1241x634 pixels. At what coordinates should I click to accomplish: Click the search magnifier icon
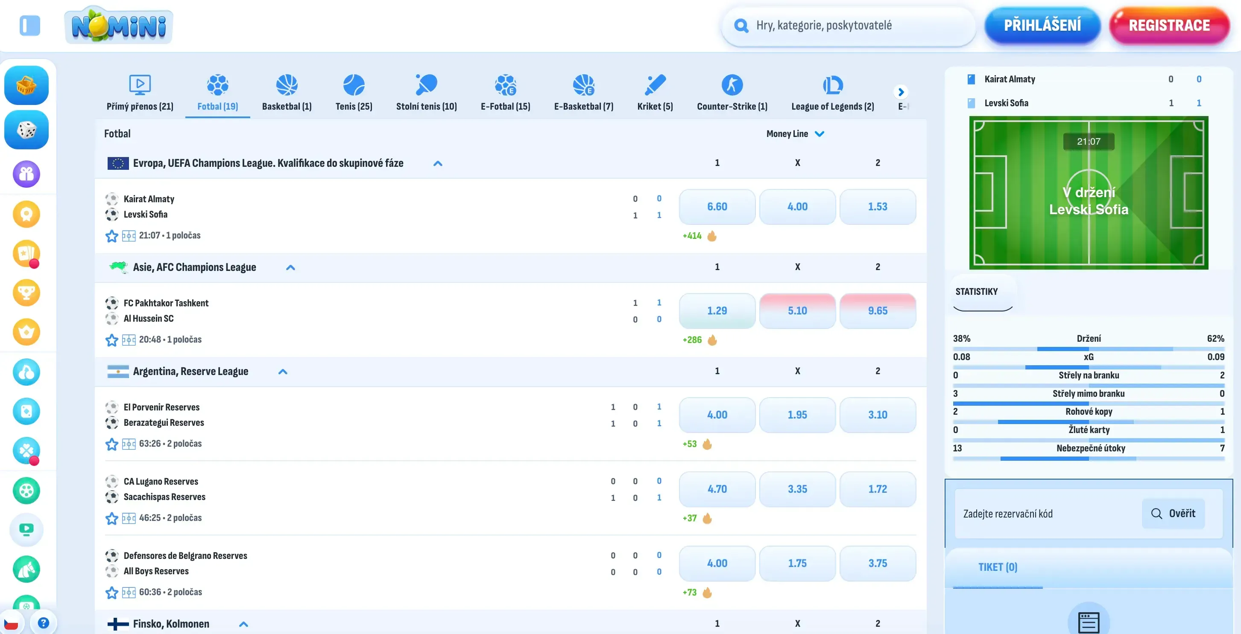click(x=741, y=26)
